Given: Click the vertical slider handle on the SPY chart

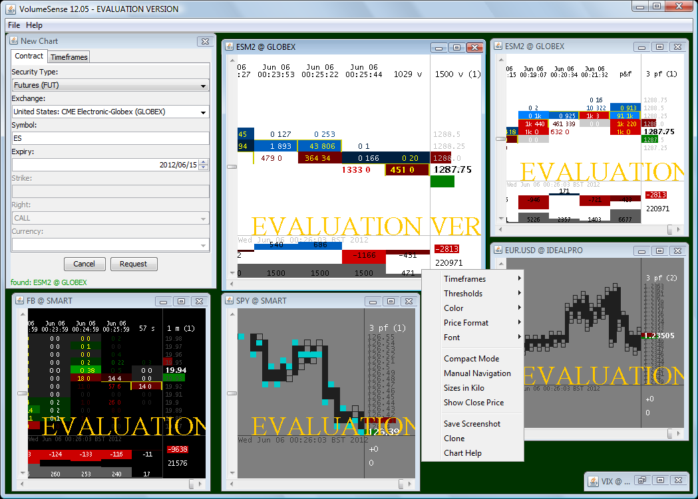Looking at the screenshot, I should click(x=232, y=393).
